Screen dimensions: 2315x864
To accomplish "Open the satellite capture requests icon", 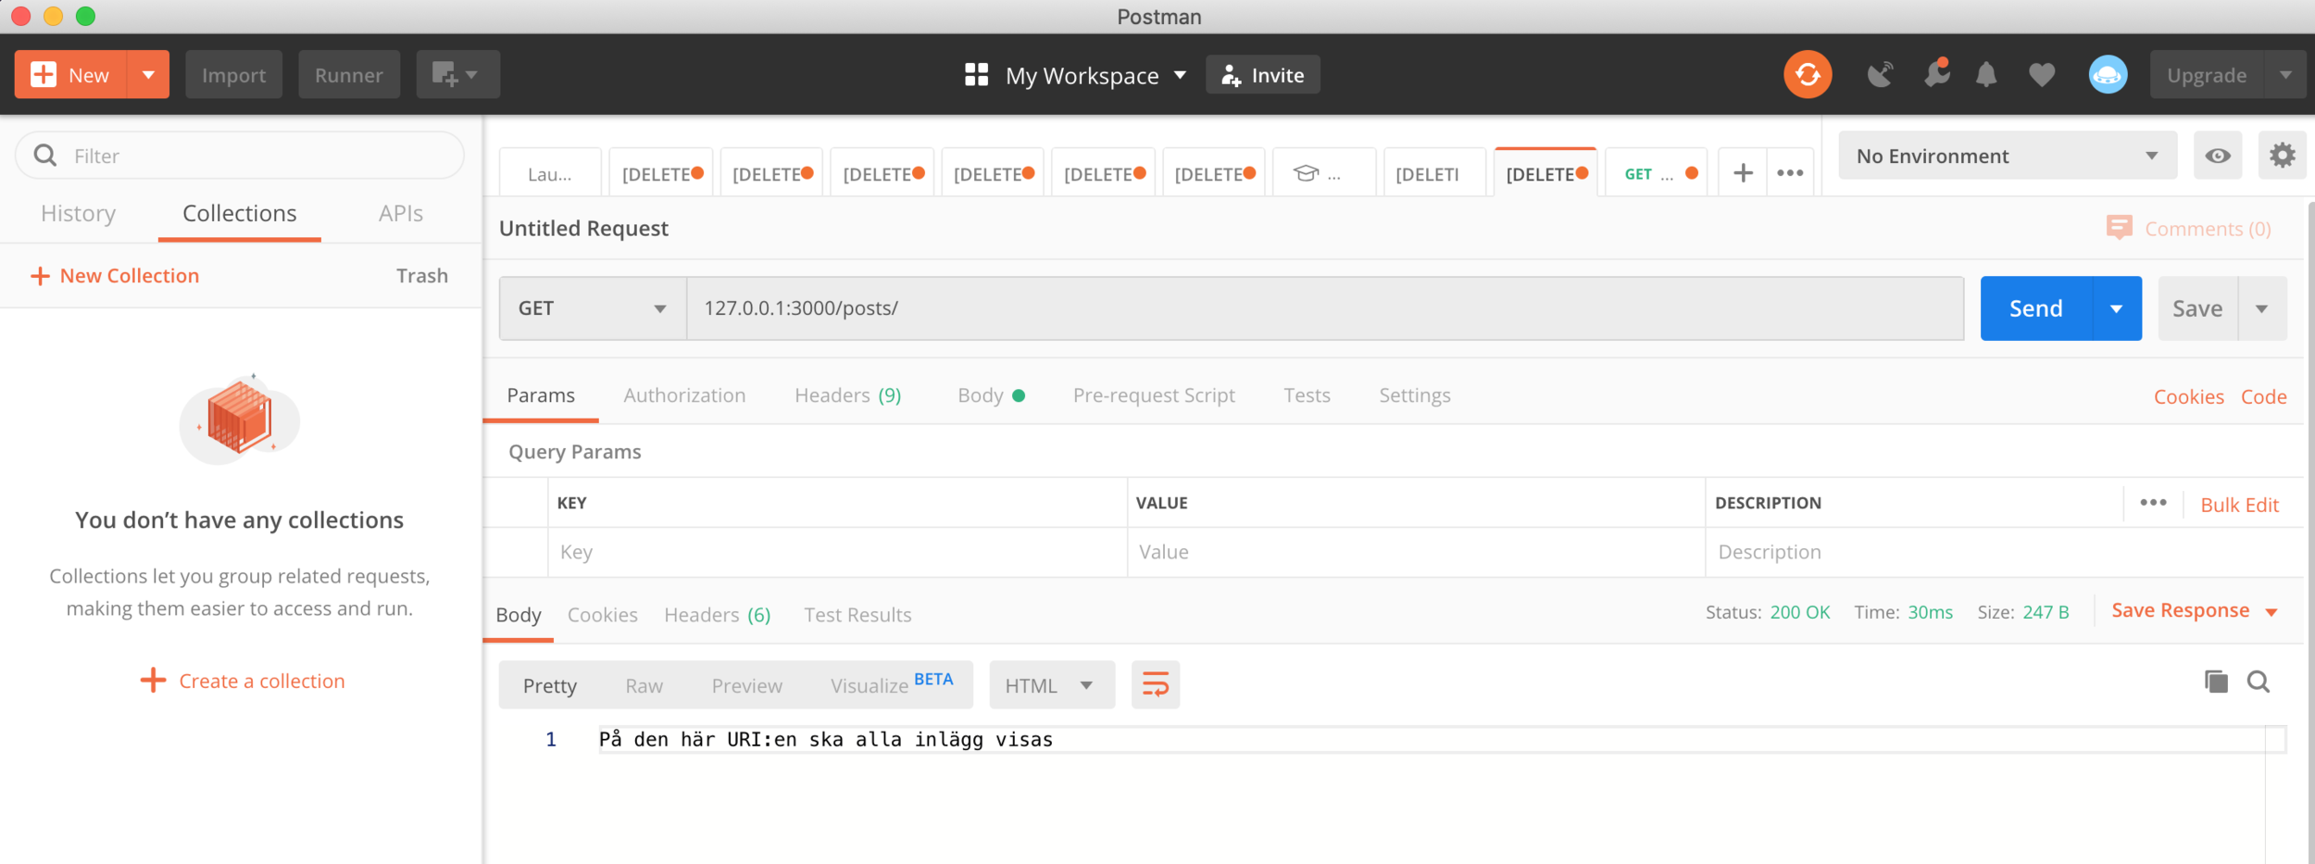I will coord(1880,75).
